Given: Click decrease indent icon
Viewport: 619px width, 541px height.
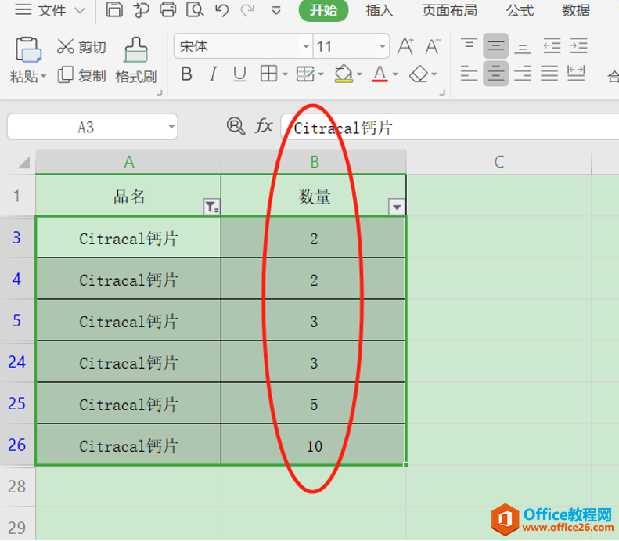Looking at the screenshot, I should [x=552, y=46].
